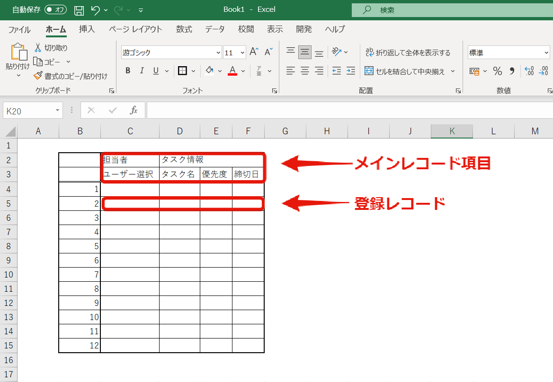Increase font size with large A icon

[254, 52]
